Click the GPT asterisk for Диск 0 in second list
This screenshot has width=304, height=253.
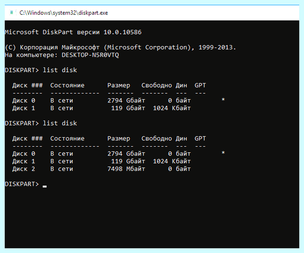point(223,153)
